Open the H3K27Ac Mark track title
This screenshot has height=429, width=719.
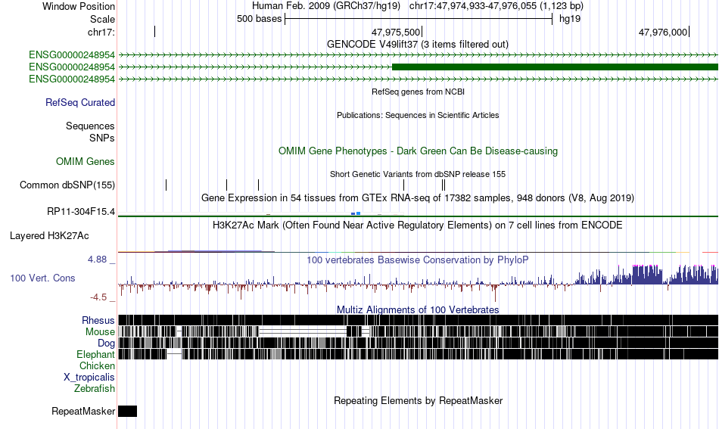pos(418,225)
